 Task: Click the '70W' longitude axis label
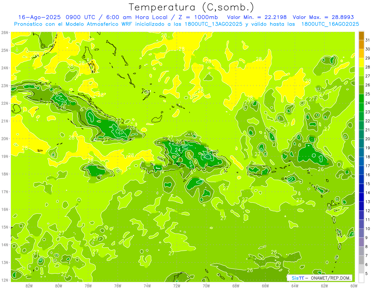206,286
